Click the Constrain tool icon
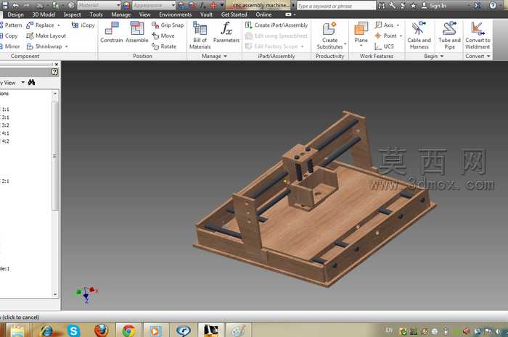The width and height of the screenshot is (508, 337). [112, 28]
